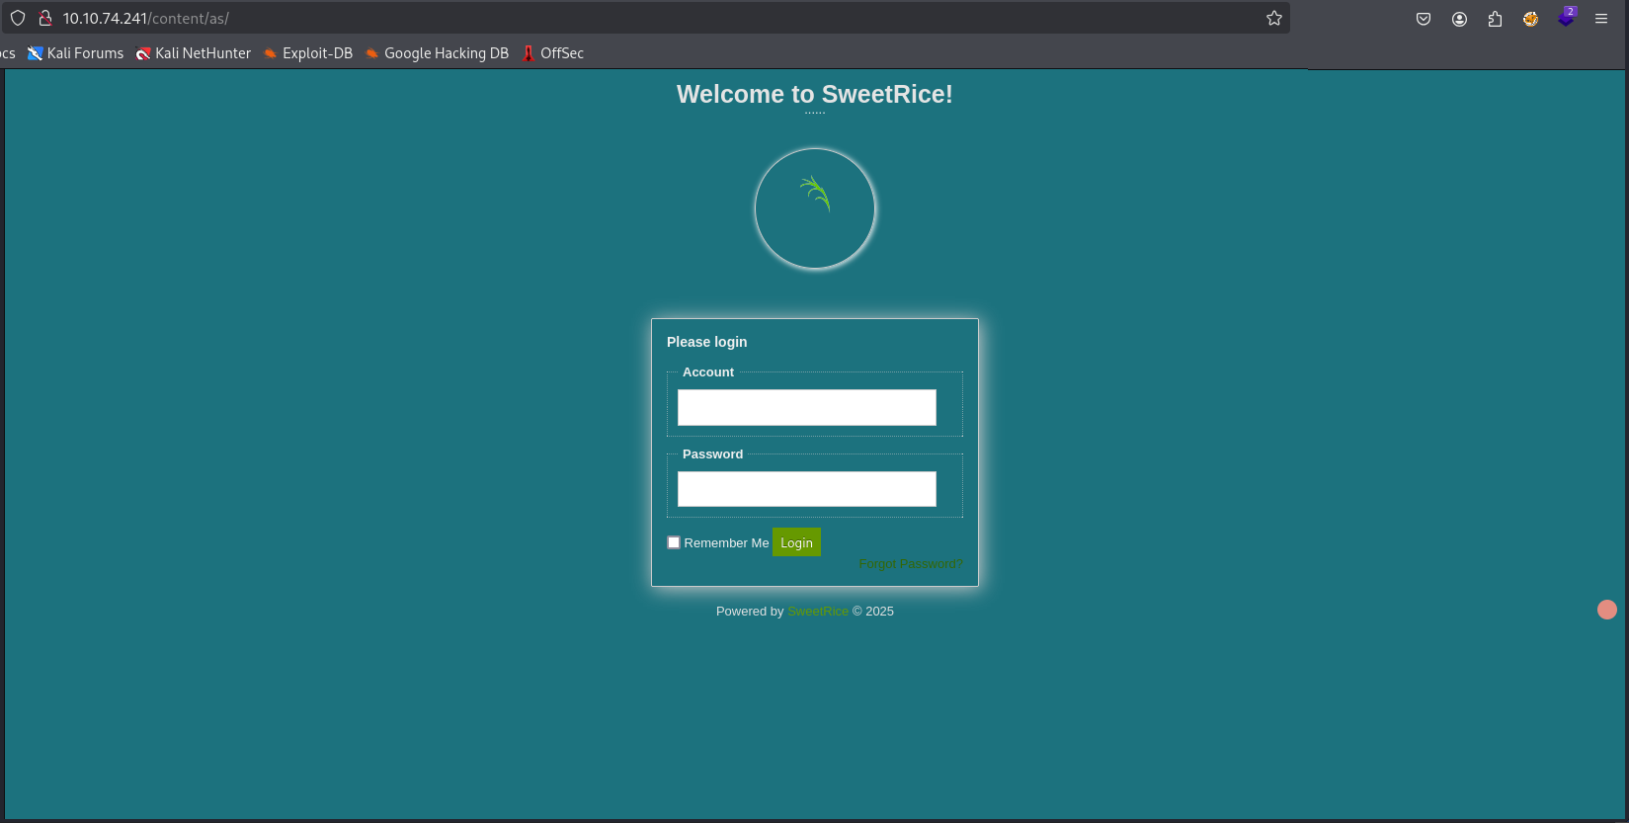Open the Extensions puzzle-piece icon
This screenshot has width=1629, height=823.
(x=1495, y=19)
